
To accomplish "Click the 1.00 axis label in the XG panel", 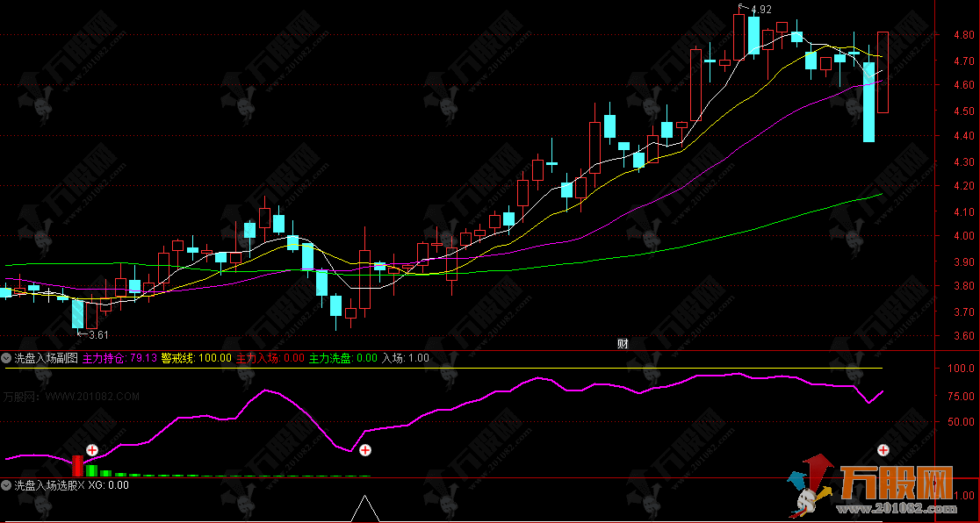I will point(966,496).
